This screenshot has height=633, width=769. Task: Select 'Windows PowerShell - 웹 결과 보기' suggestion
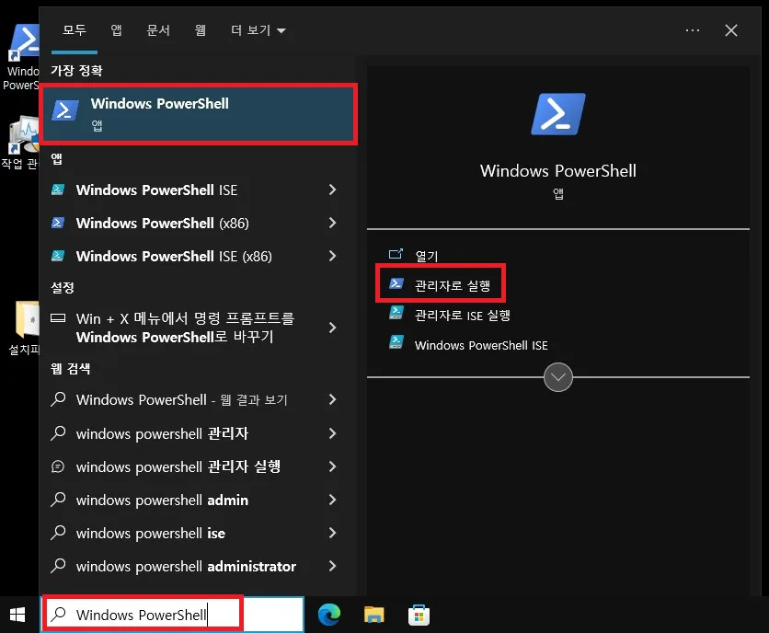(181, 400)
